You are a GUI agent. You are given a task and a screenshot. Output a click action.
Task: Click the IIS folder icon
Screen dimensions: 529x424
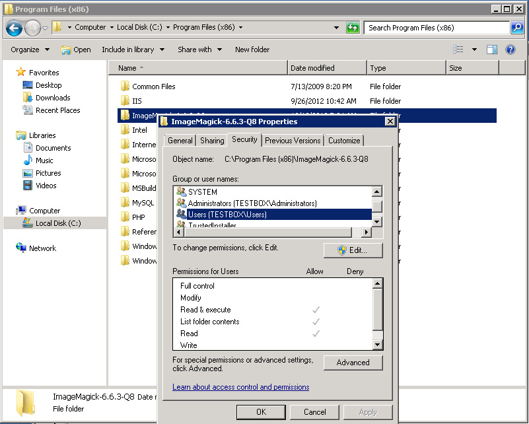(125, 100)
